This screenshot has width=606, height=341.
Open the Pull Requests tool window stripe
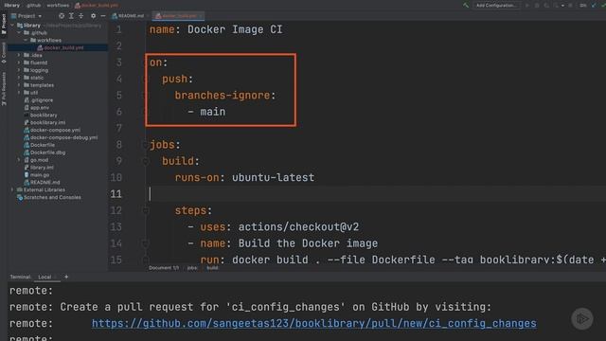(4, 88)
